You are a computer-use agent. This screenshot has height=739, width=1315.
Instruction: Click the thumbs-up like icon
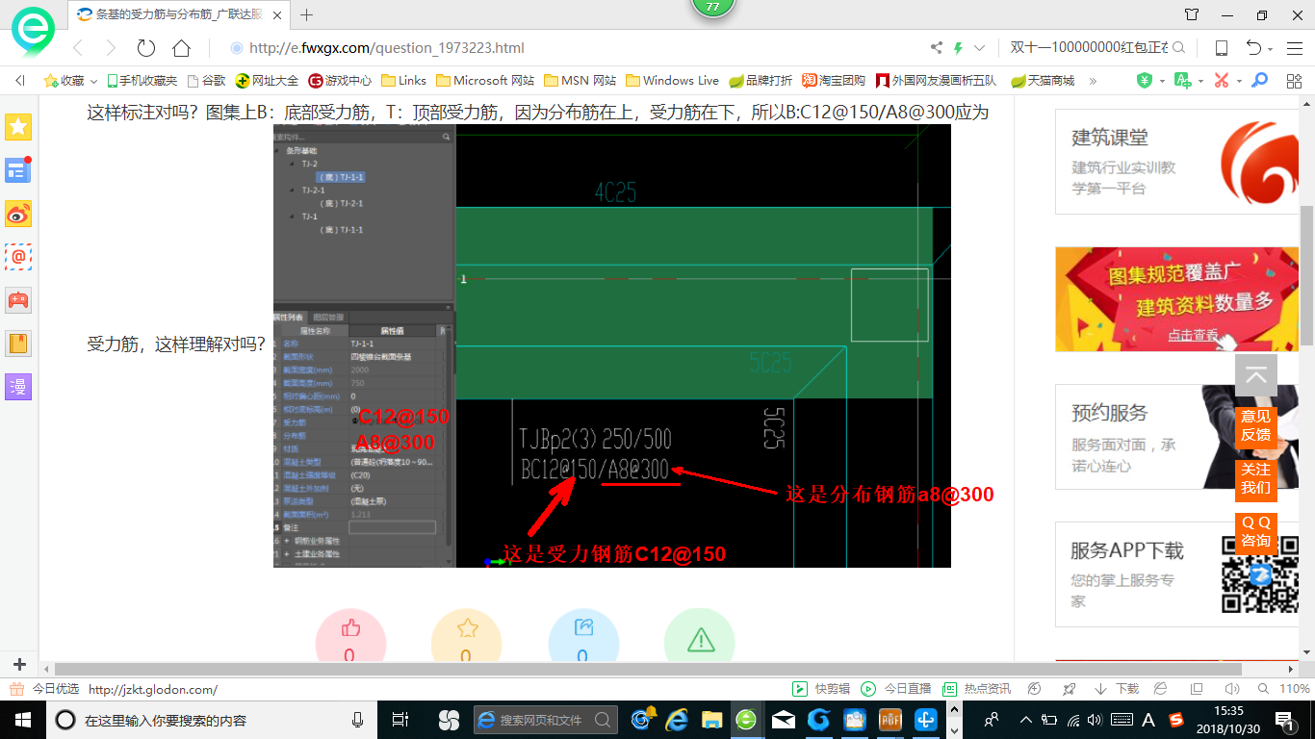point(350,628)
